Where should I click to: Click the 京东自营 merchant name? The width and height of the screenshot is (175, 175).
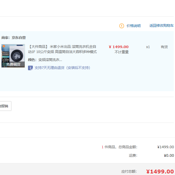click(19, 38)
